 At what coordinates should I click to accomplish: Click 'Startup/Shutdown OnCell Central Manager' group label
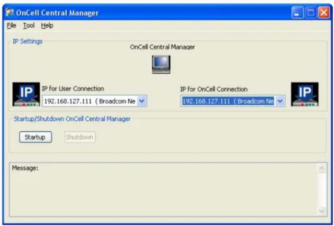[72, 119]
